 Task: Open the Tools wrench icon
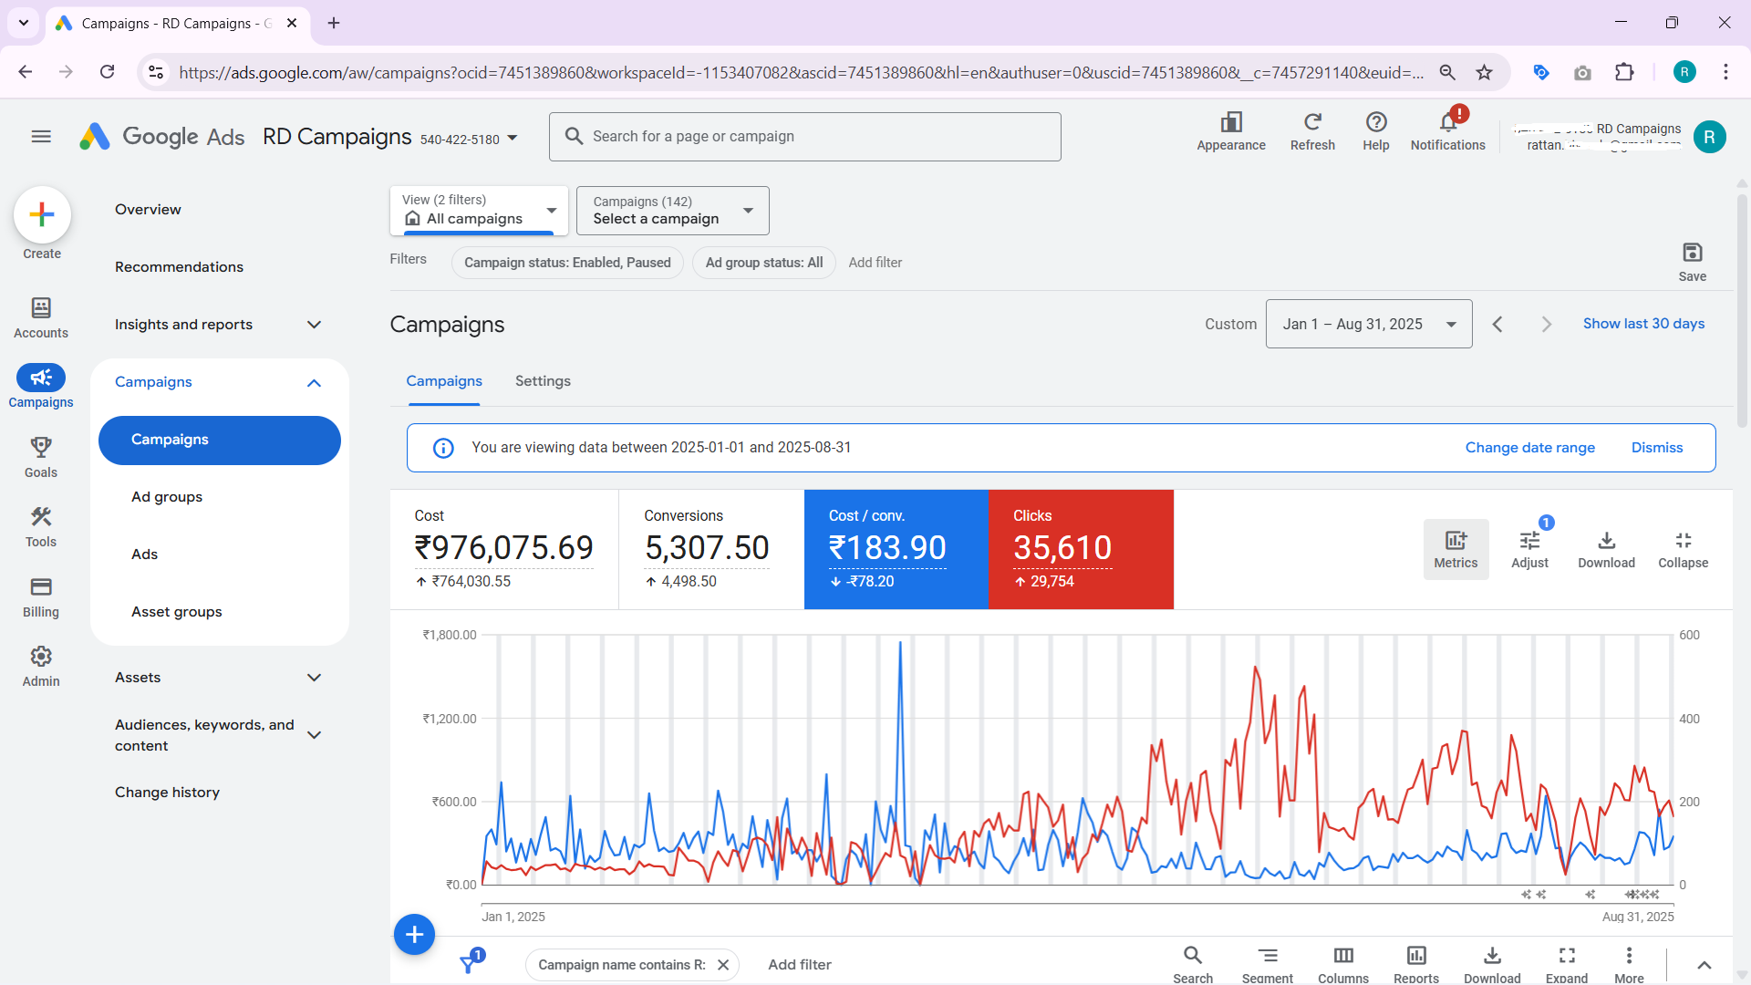point(41,517)
